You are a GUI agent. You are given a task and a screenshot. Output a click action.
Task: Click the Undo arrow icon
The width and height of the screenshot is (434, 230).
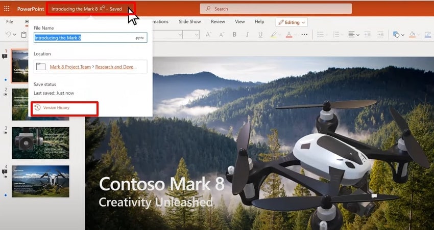8,35
